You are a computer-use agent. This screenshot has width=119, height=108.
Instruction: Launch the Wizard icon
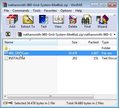(102, 19)
